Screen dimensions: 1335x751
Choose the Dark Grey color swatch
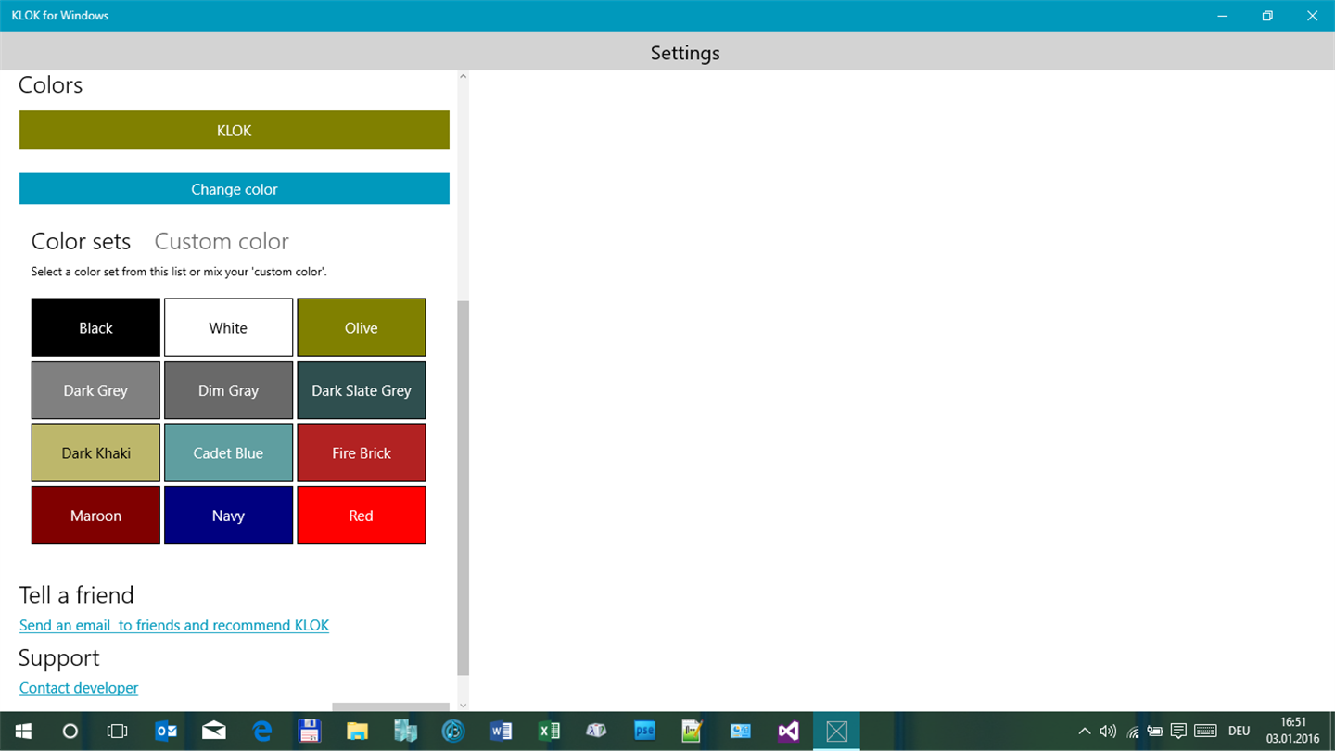tap(95, 390)
